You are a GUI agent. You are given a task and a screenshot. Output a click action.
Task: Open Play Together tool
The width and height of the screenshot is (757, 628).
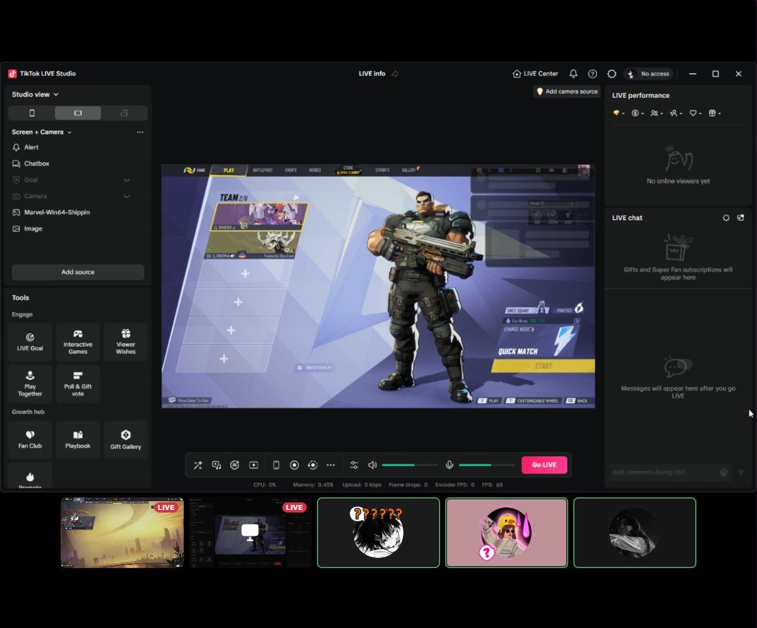pos(30,384)
